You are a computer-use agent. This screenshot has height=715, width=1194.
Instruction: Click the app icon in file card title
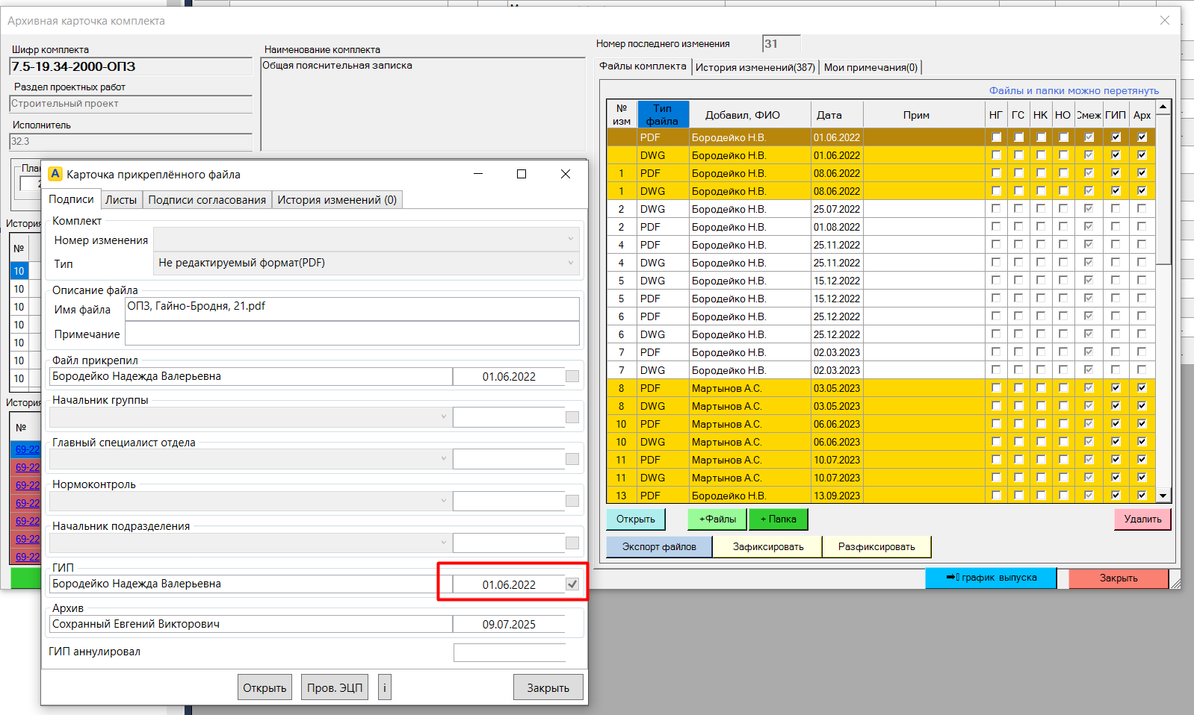pos(55,174)
